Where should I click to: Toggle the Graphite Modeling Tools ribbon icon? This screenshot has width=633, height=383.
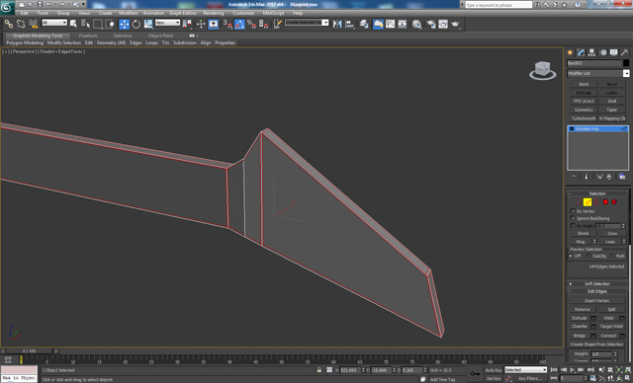point(378,24)
